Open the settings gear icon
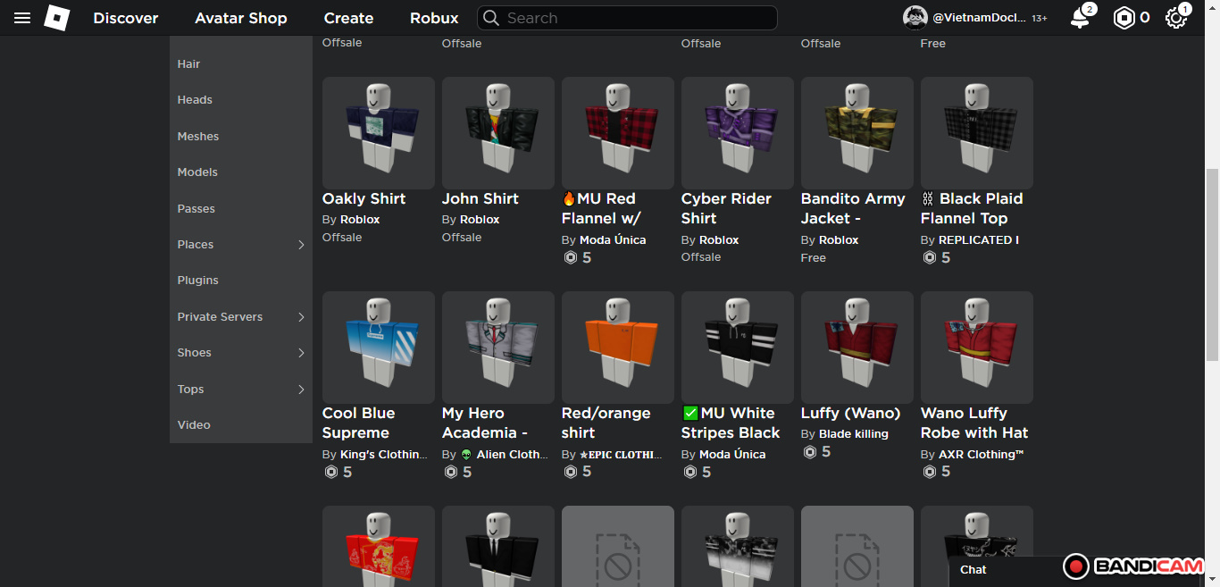Screen dimensions: 1220x587 click(1175, 18)
